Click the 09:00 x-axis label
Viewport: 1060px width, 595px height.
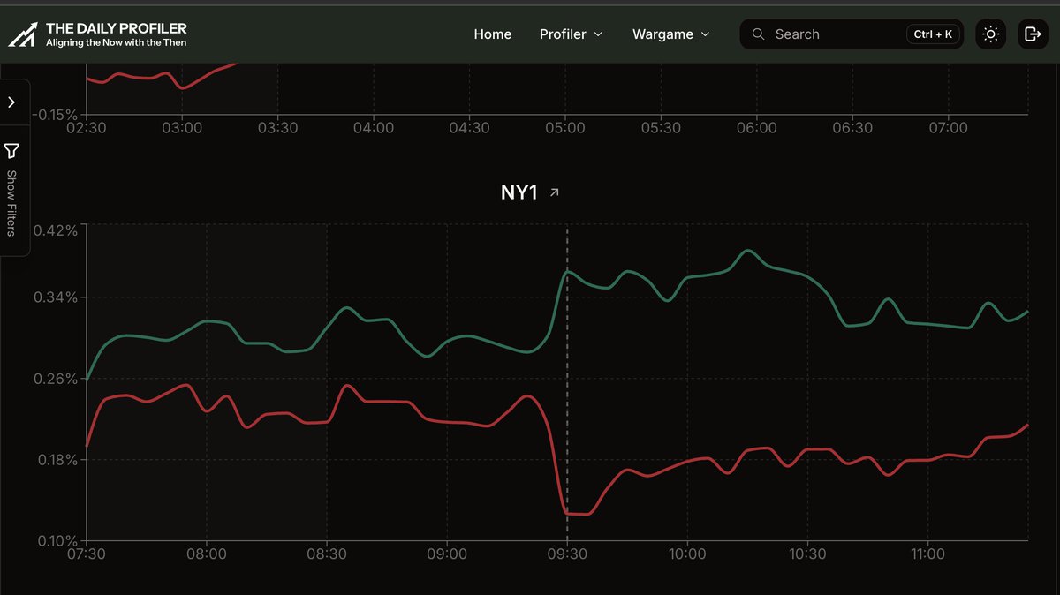pos(447,554)
